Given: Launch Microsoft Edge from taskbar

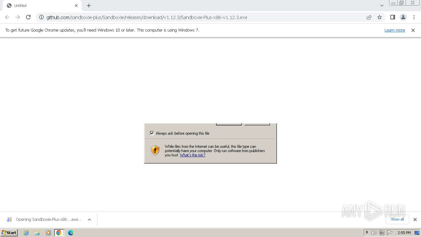Looking at the screenshot, I should point(71,233).
